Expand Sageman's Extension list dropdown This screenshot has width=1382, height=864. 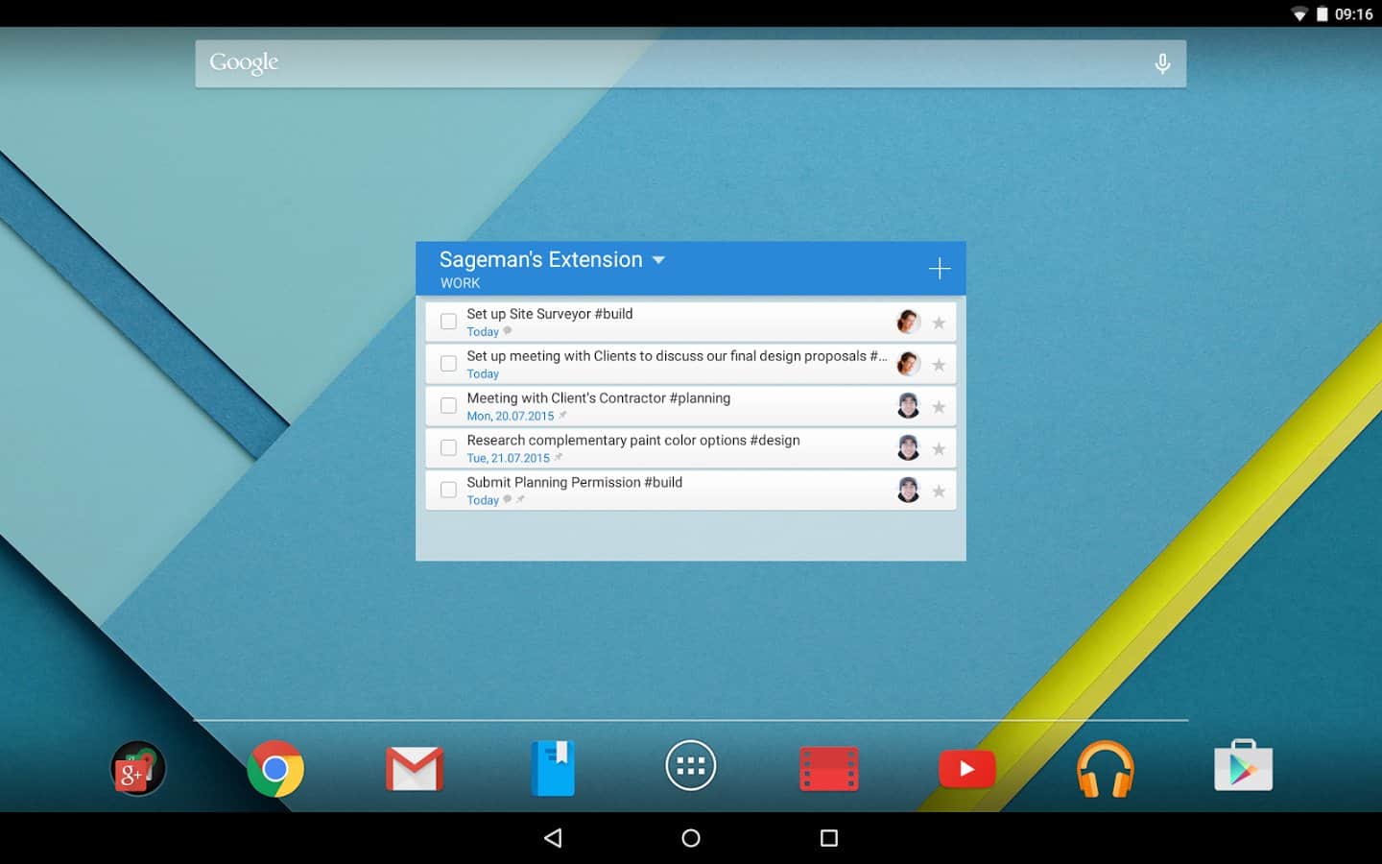point(658,260)
